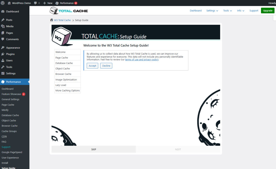Select the Browser Cache setup step
The height and width of the screenshot is (169, 276).
point(68,74)
